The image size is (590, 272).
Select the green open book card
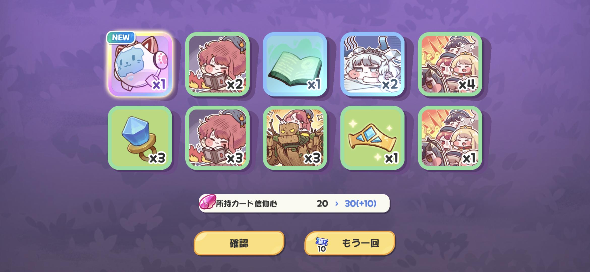295,64
